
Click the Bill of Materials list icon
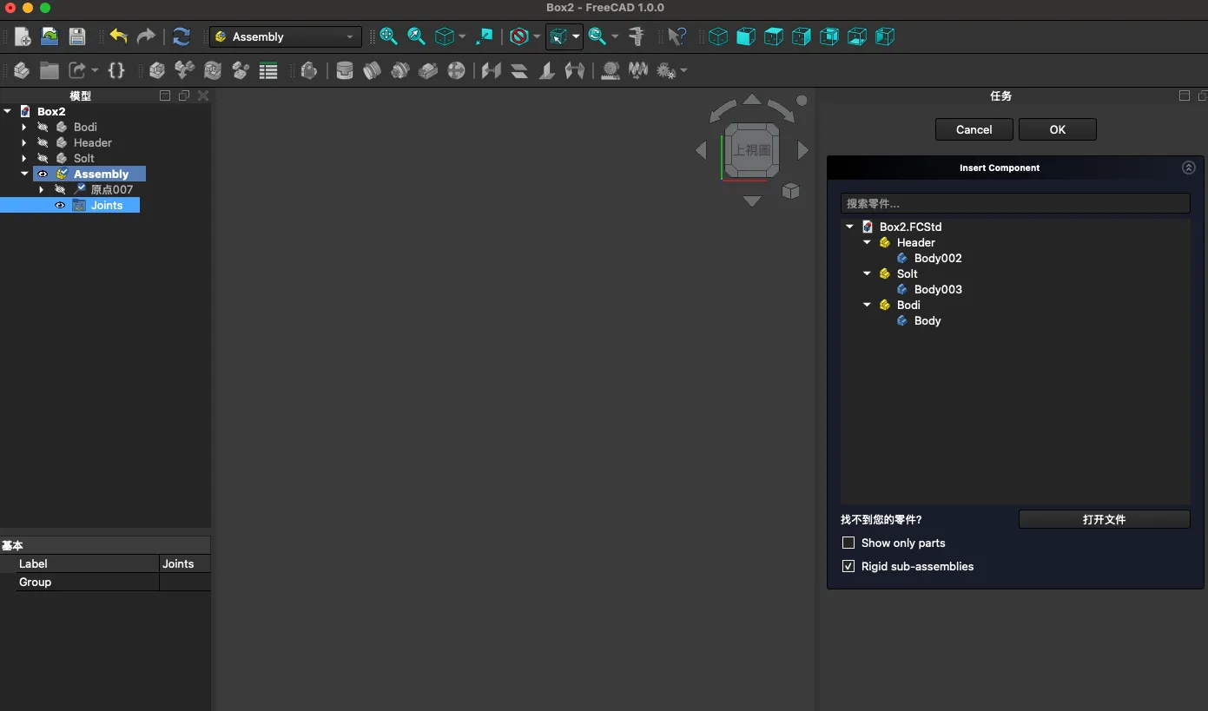pyautogui.click(x=268, y=70)
